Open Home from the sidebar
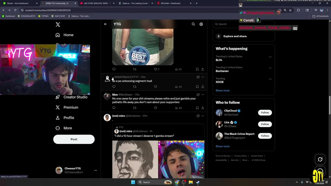Viewport: 331px width, 186px height. [x=65, y=35]
